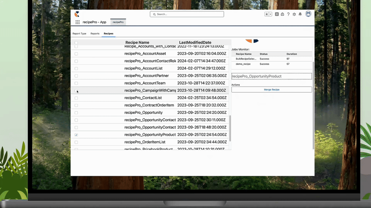Click recipePro_AccountAsset recipe name
Screen dimensions: 371x208
[x=145, y=53]
